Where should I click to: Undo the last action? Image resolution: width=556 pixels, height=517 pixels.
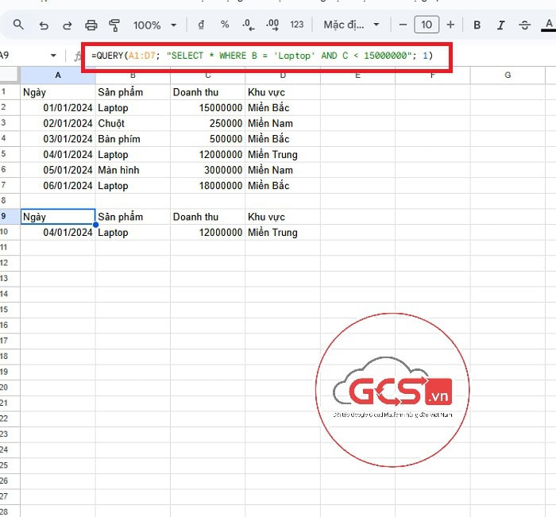(x=43, y=25)
